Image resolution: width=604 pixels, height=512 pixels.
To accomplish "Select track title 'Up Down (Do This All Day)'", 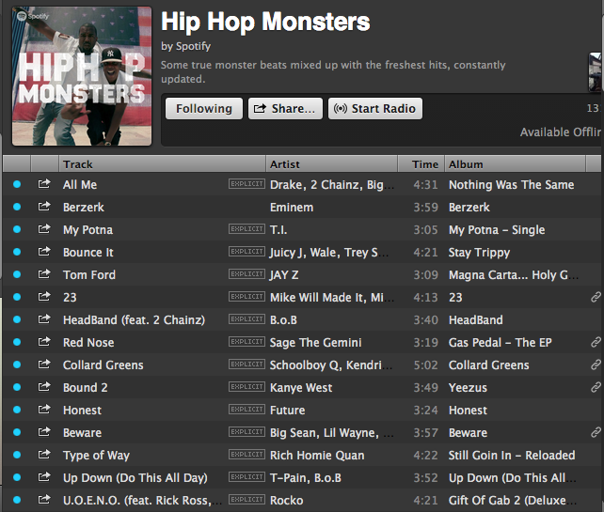I will pos(135,478).
